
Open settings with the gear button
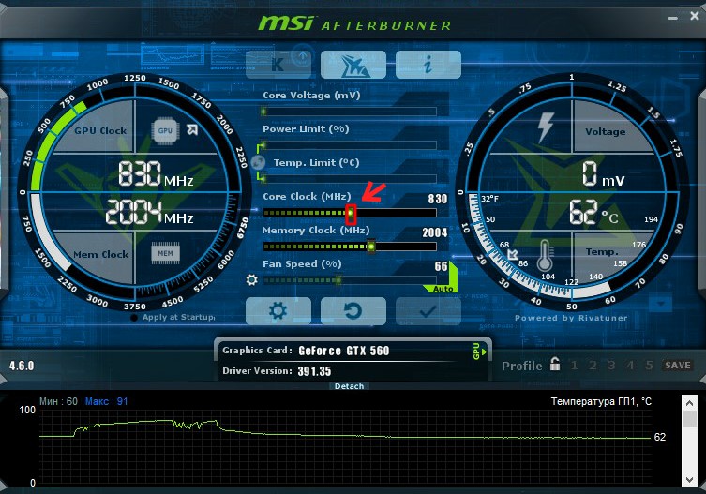click(278, 310)
